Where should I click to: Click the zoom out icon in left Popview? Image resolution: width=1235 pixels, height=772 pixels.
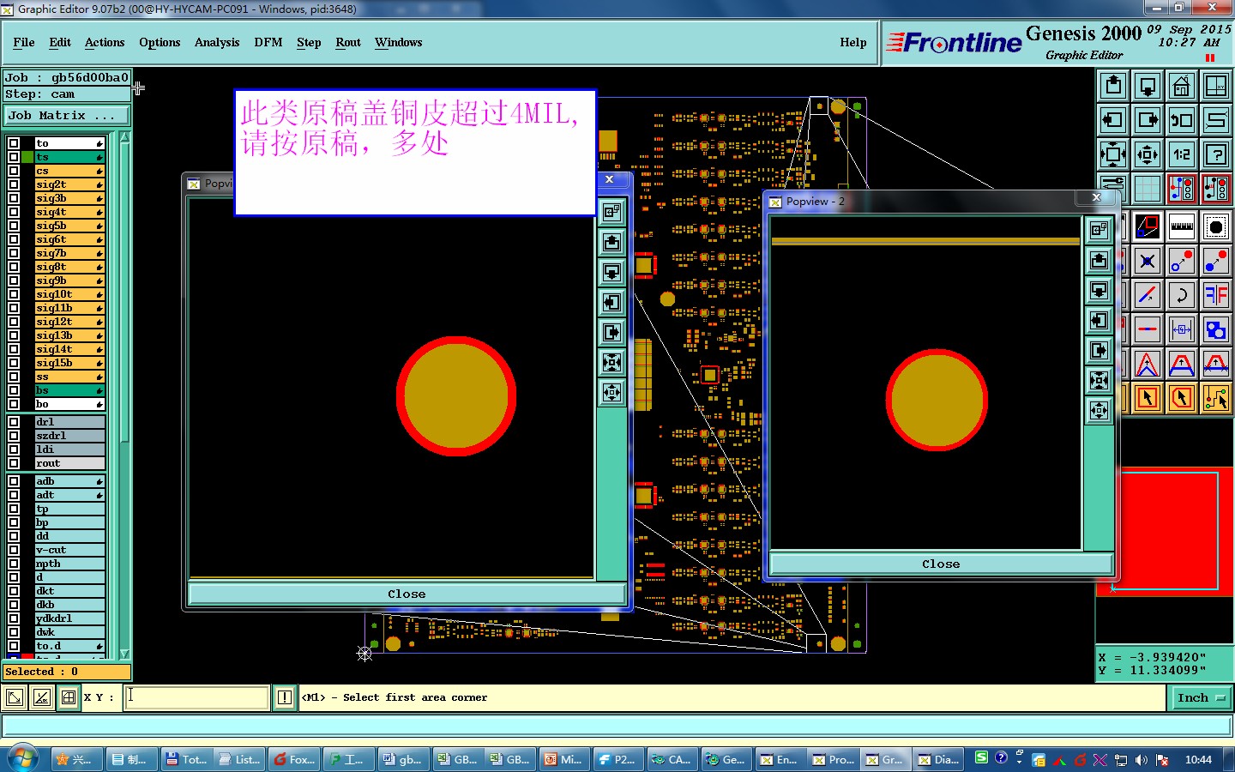611,392
